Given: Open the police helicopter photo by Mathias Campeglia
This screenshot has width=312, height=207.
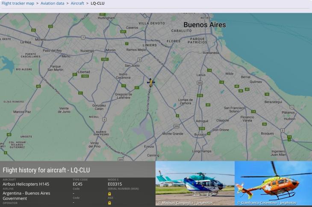Looking at the screenshot, I should (x=195, y=183).
